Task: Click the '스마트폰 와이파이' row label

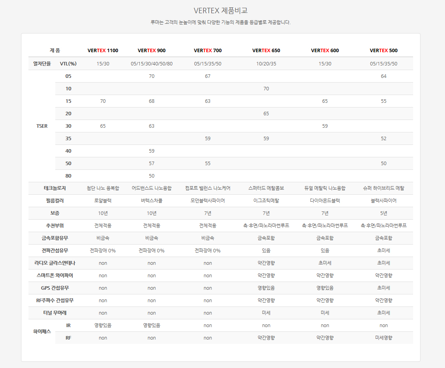Action: pos(55,275)
